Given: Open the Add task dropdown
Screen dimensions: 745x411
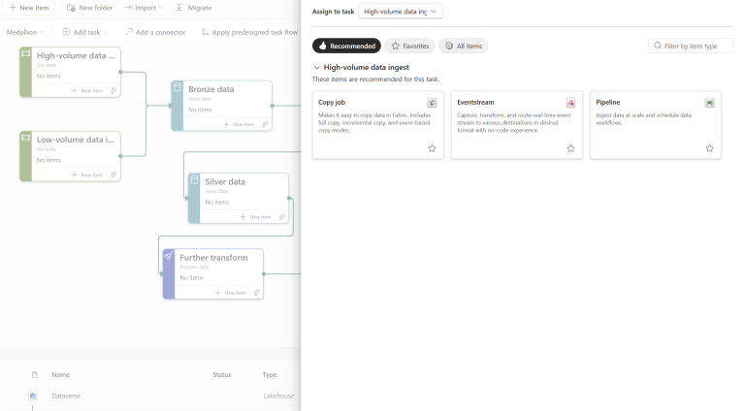Looking at the screenshot, I should click(x=85, y=32).
